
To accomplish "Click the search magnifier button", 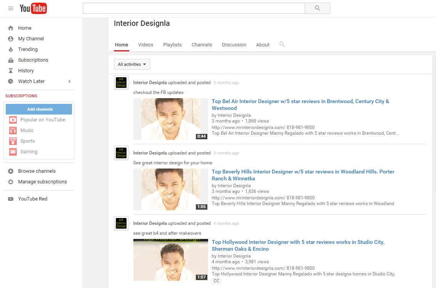I will click(x=317, y=8).
